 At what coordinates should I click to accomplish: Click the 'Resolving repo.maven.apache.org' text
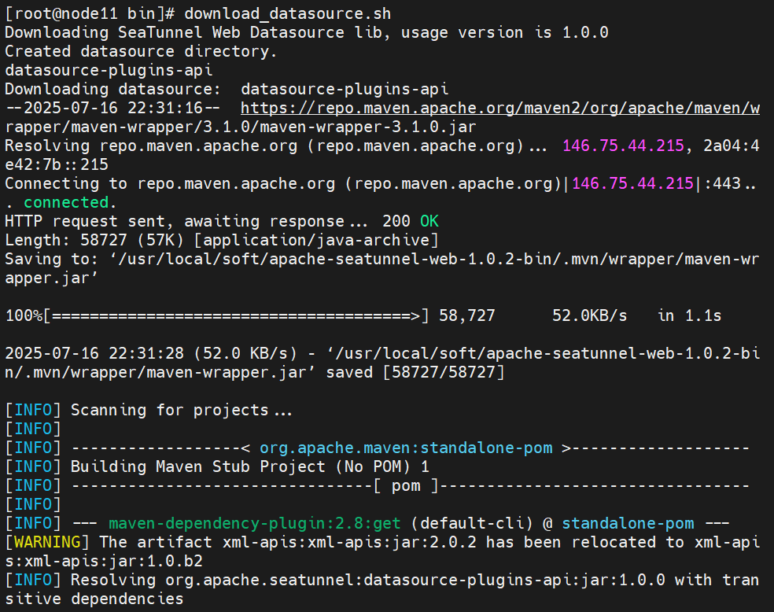pyautogui.click(x=151, y=146)
